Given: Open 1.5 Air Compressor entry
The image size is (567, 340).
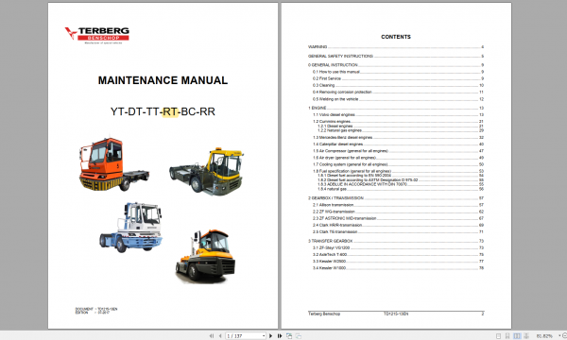Looking at the screenshot, I should [x=398, y=151].
